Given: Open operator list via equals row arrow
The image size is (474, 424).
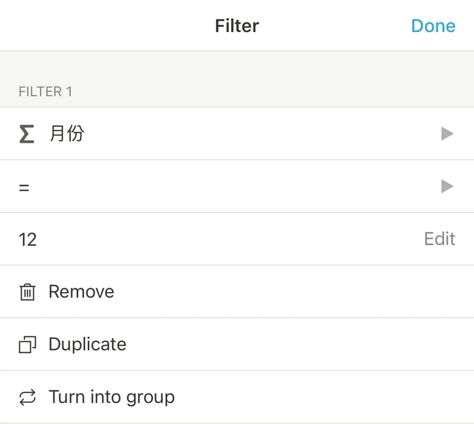Looking at the screenshot, I should coord(447,186).
